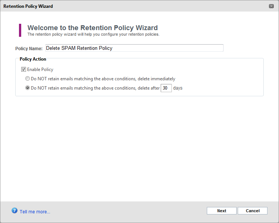Close the Retention Policy Wizard dialog
Screen dimensions: 279x223
pyautogui.click(x=271, y=6)
